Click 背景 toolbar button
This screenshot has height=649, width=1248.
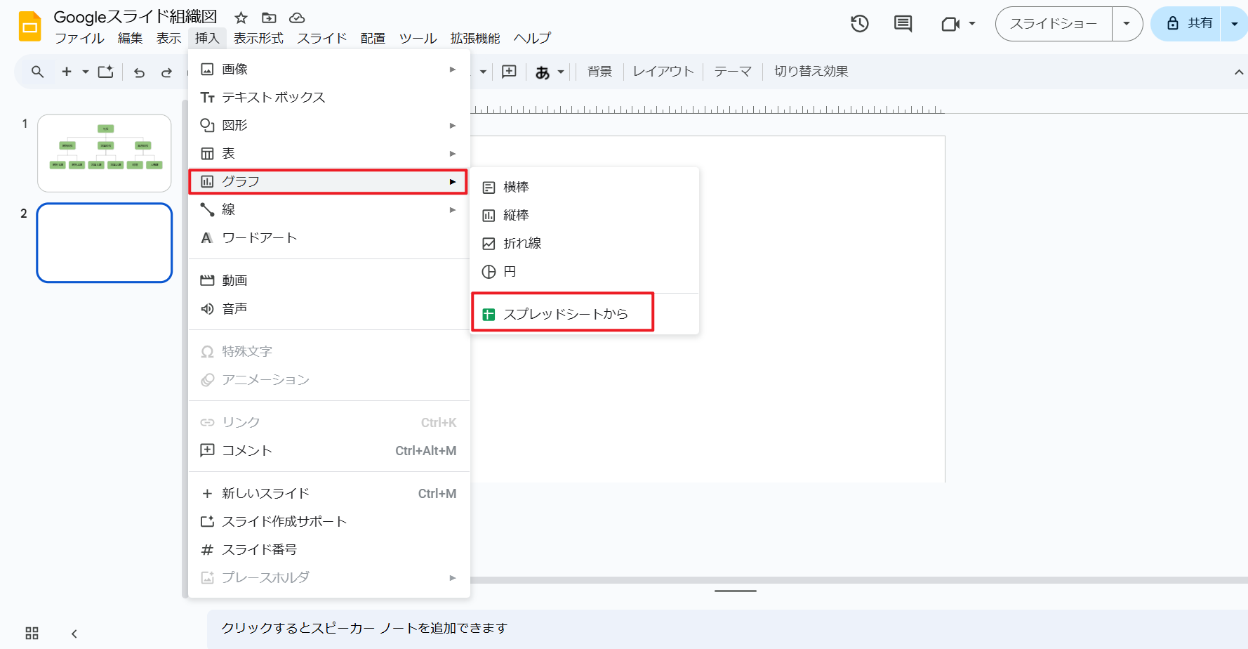[599, 72]
